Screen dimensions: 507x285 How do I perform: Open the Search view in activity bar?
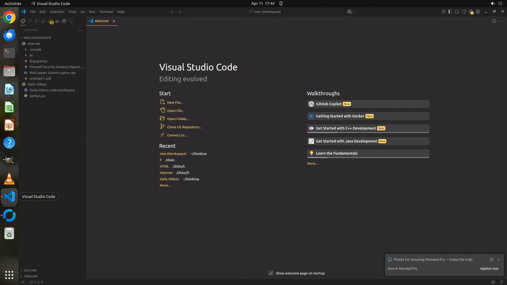click(x=30, y=21)
